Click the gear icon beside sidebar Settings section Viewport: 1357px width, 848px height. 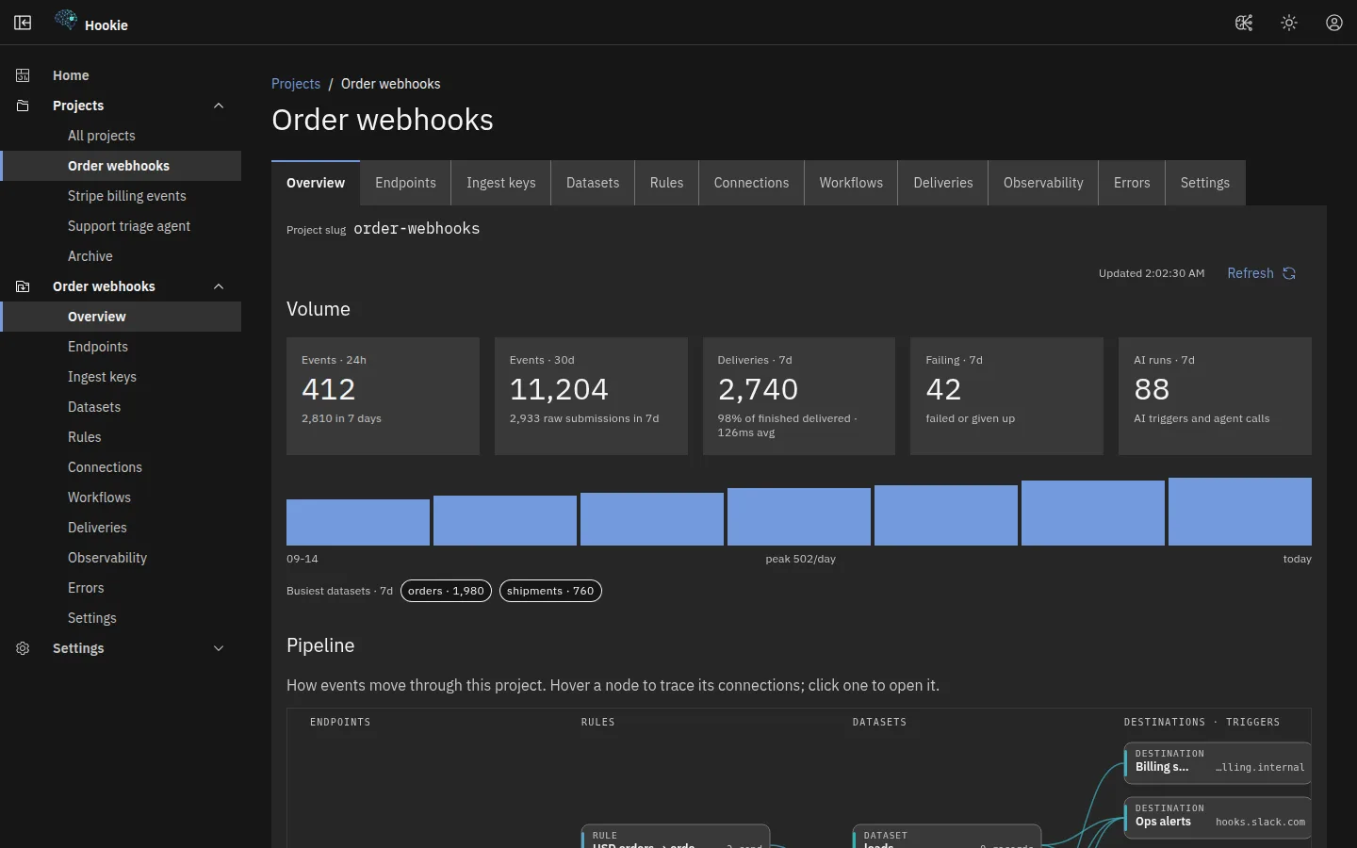(23, 648)
